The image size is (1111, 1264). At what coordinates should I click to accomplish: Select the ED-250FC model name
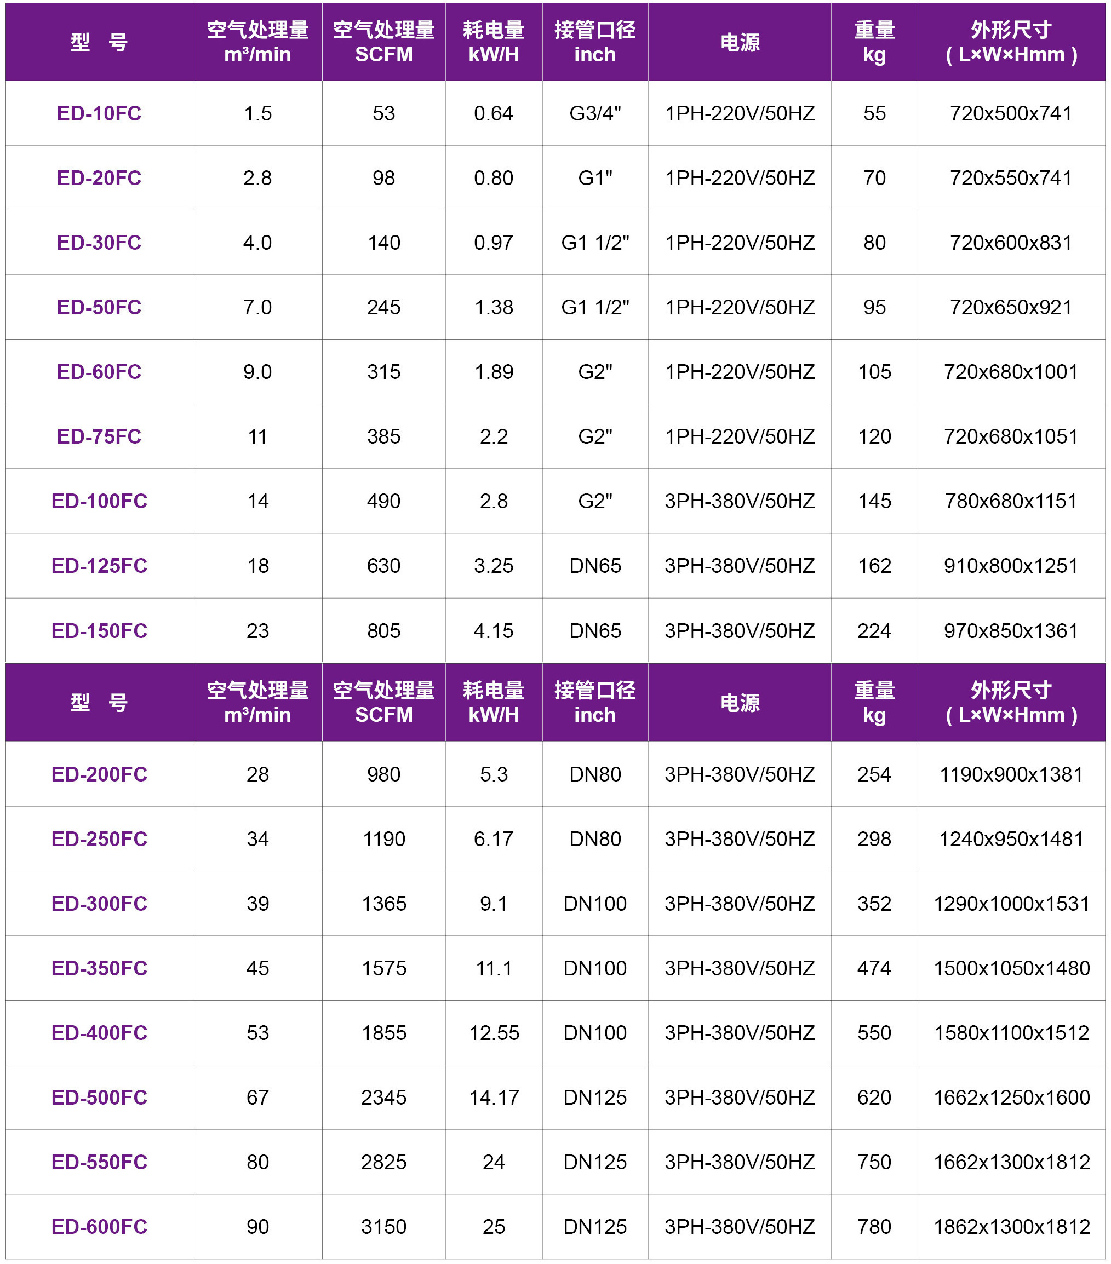tap(99, 839)
